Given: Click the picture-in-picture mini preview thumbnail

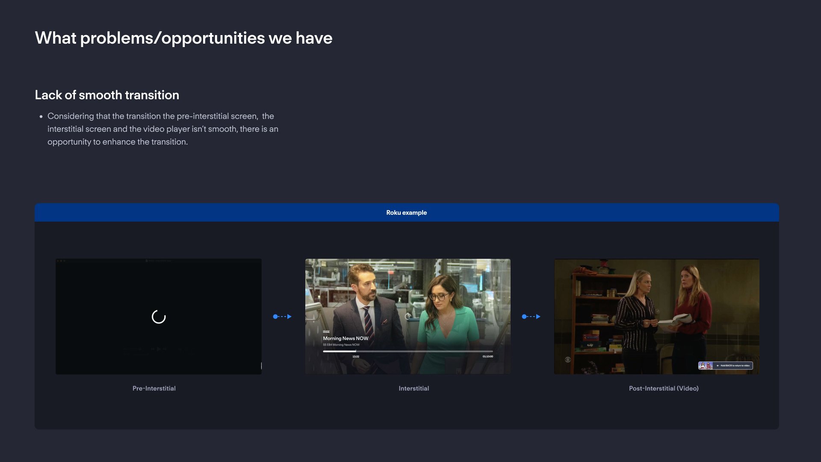Looking at the screenshot, I should (x=706, y=366).
